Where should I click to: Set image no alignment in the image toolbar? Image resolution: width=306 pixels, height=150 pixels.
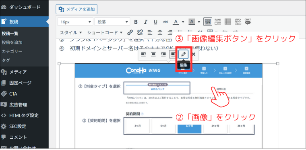(173, 54)
